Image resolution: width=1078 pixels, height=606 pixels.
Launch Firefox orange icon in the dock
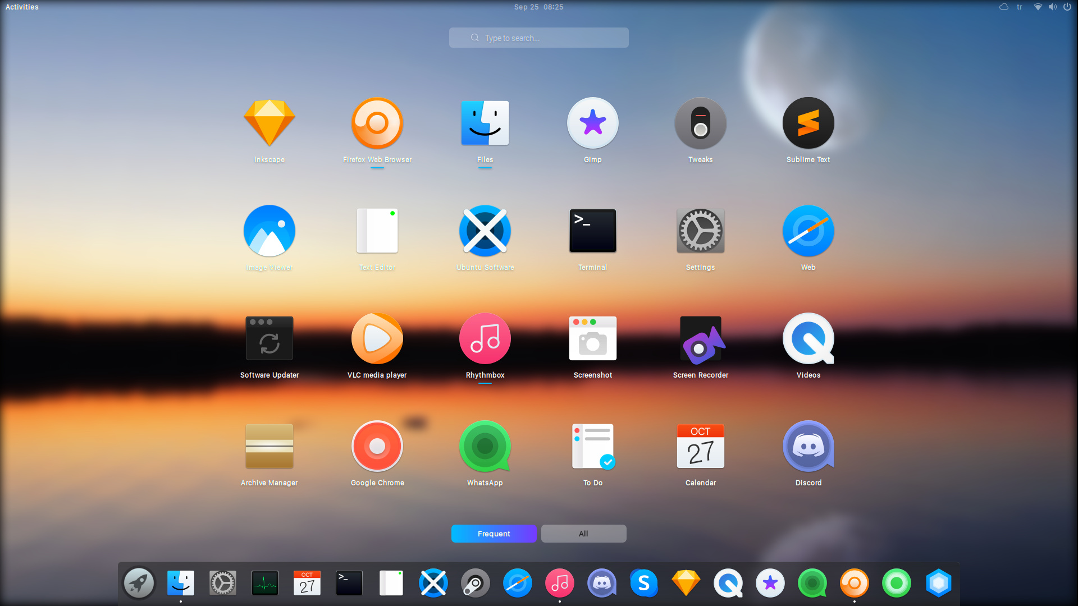(855, 584)
